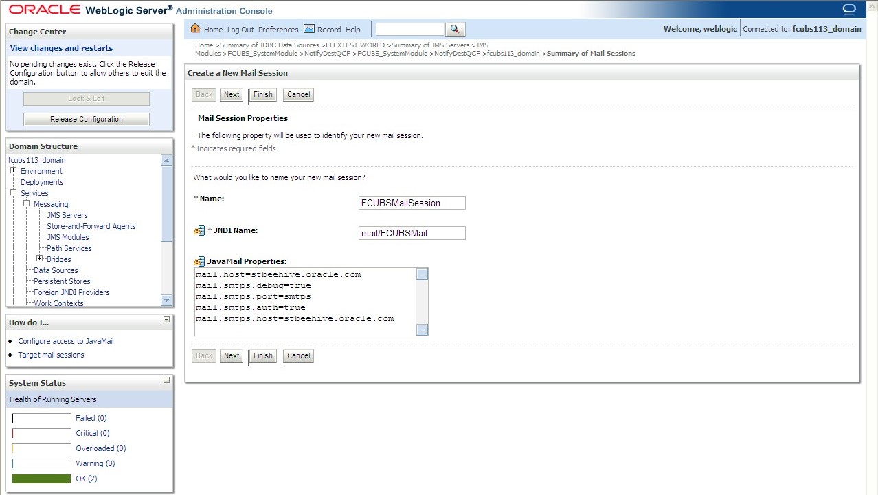Open Deployments in Domain Structure
Viewport: 878px width, 495px height.
coord(42,182)
